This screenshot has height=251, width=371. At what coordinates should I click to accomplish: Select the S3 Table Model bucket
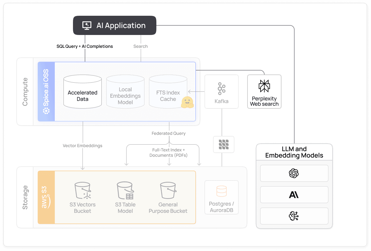click(x=125, y=197)
